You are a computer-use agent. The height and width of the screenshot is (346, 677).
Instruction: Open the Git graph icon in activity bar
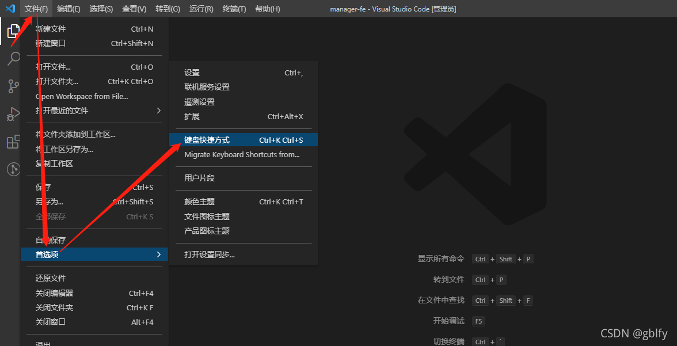(x=13, y=169)
